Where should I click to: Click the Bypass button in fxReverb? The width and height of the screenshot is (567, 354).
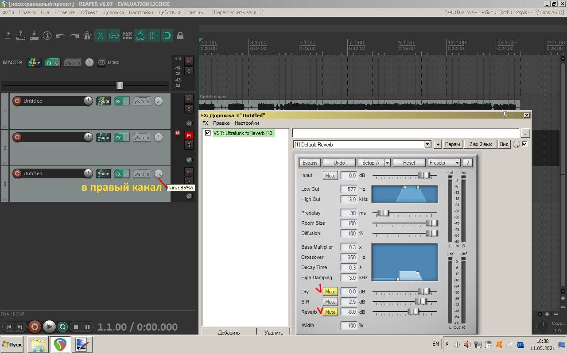tap(310, 163)
